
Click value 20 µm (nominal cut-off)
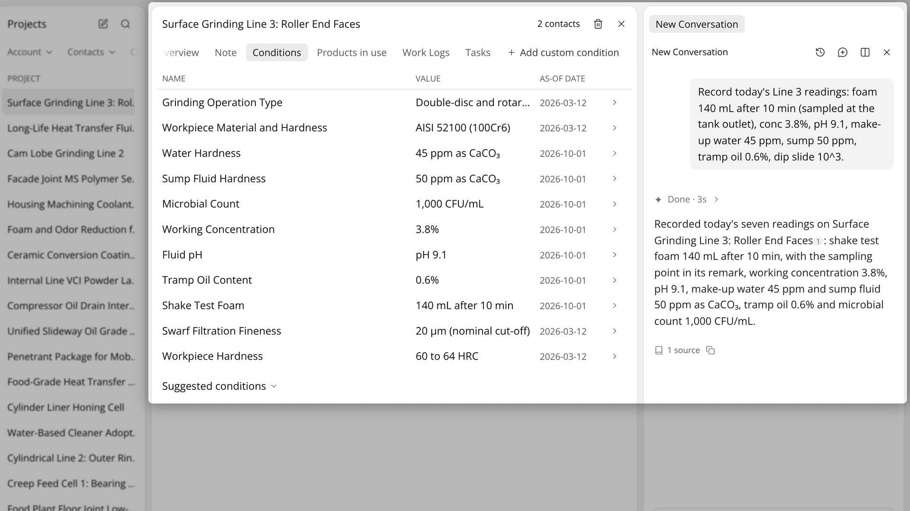(473, 331)
